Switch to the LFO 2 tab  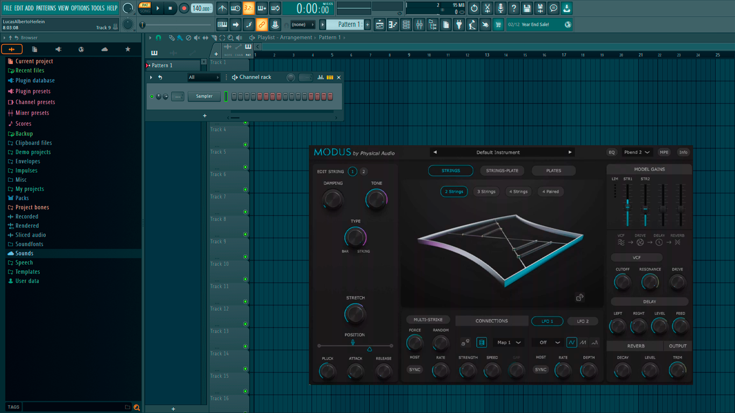pyautogui.click(x=583, y=321)
